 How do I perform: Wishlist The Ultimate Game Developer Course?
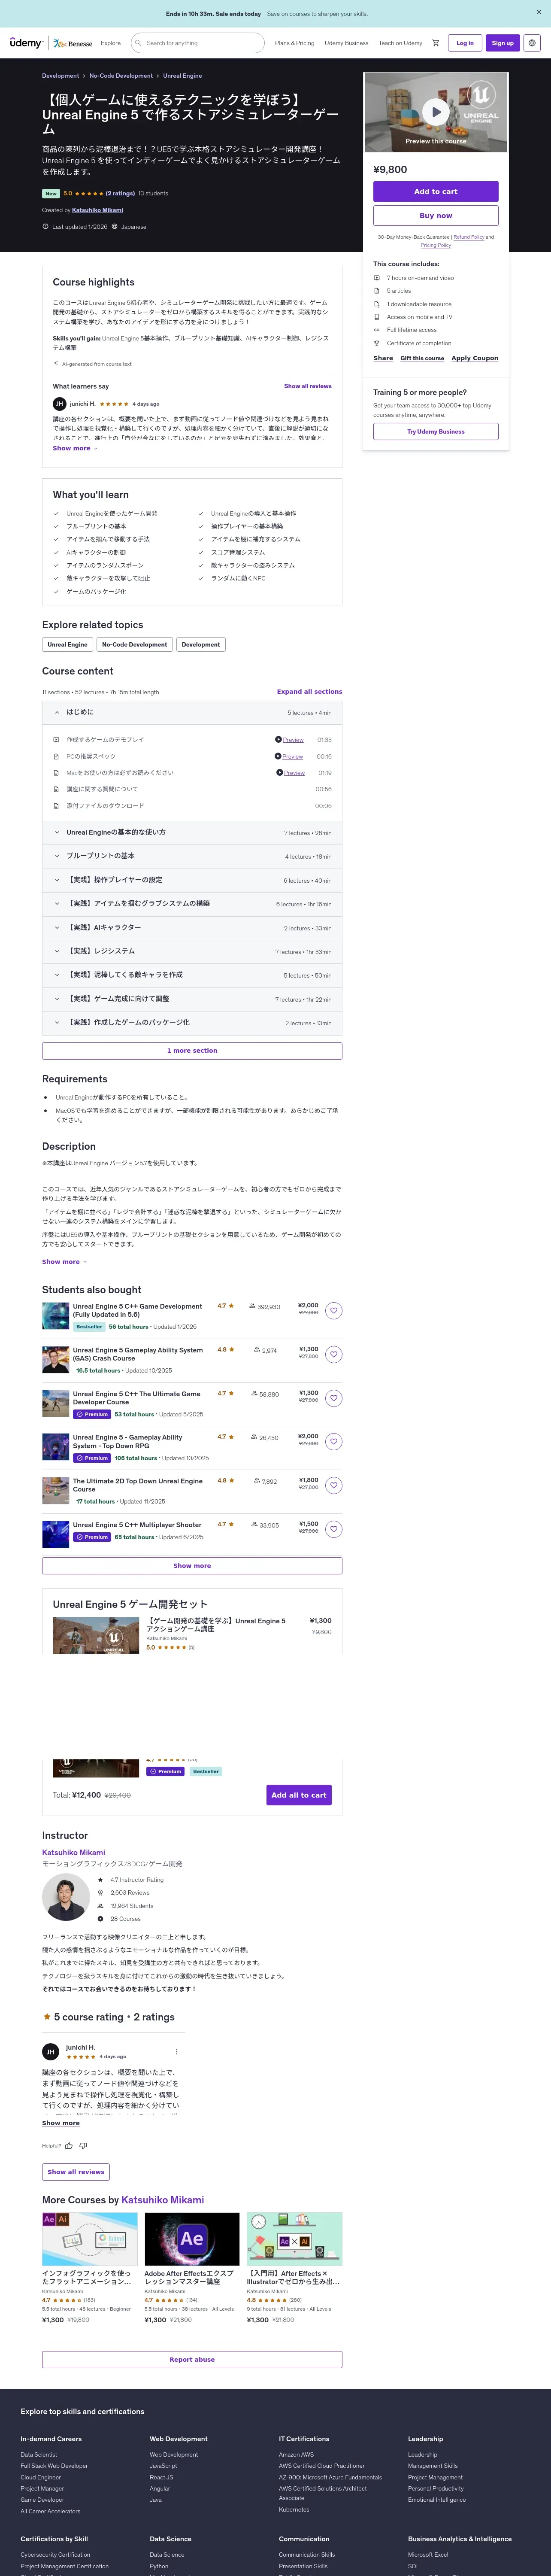334,1398
